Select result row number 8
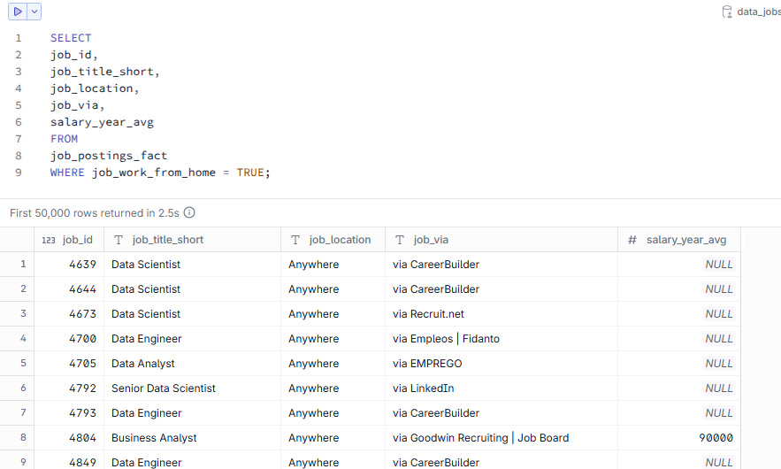Viewport: 781px width, 469px height. 17,438
